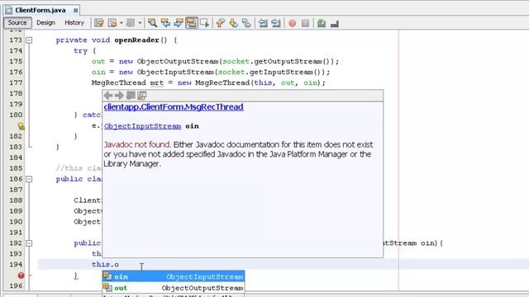The width and height of the screenshot is (529, 297).
Task: Stop macro recording with the gray square
Action: 305,23
